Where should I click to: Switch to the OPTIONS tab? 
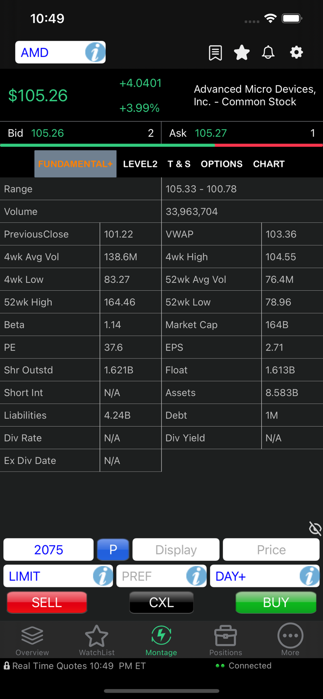pyautogui.click(x=222, y=164)
